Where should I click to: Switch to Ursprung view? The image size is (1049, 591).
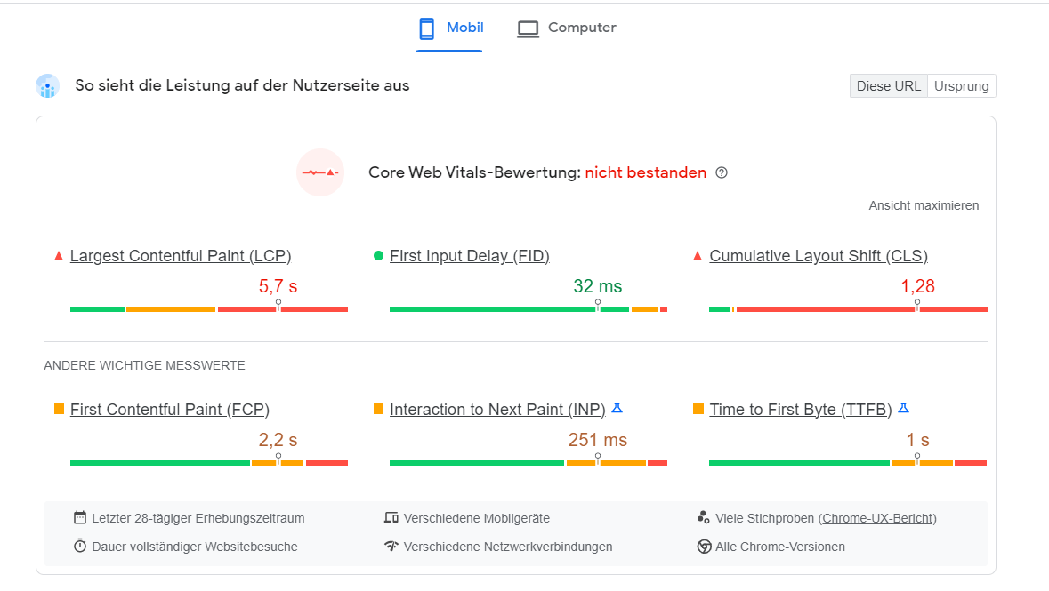[961, 85]
